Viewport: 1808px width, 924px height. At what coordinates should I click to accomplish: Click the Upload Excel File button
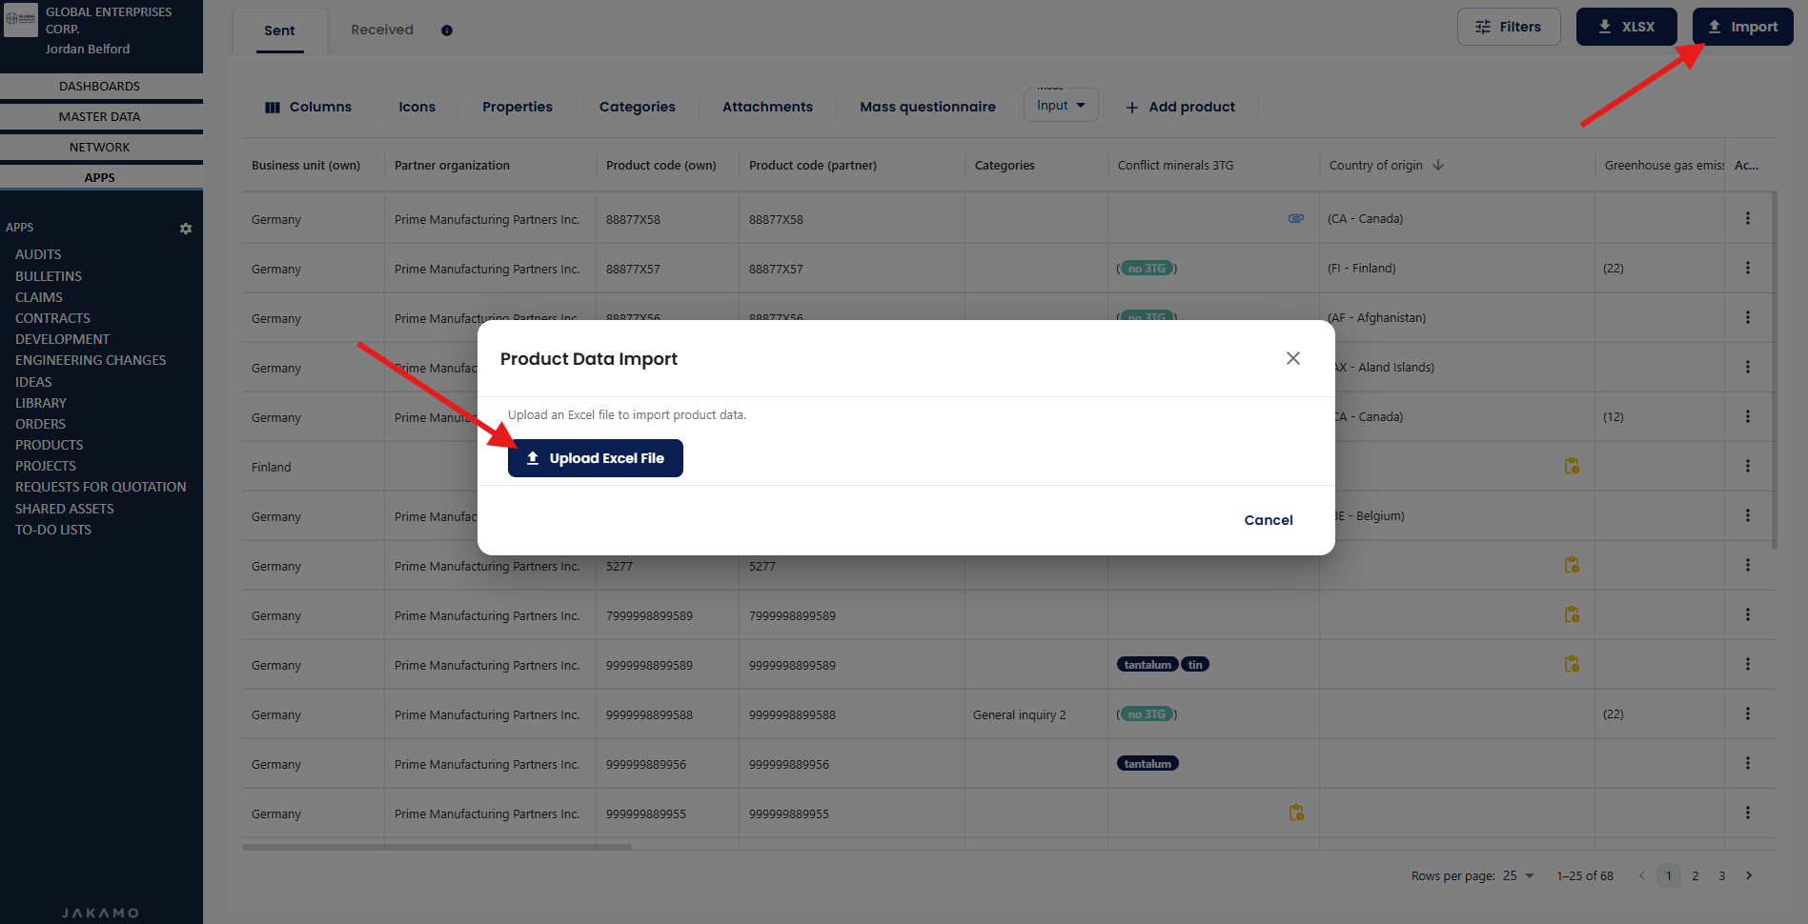(x=595, y=458)
